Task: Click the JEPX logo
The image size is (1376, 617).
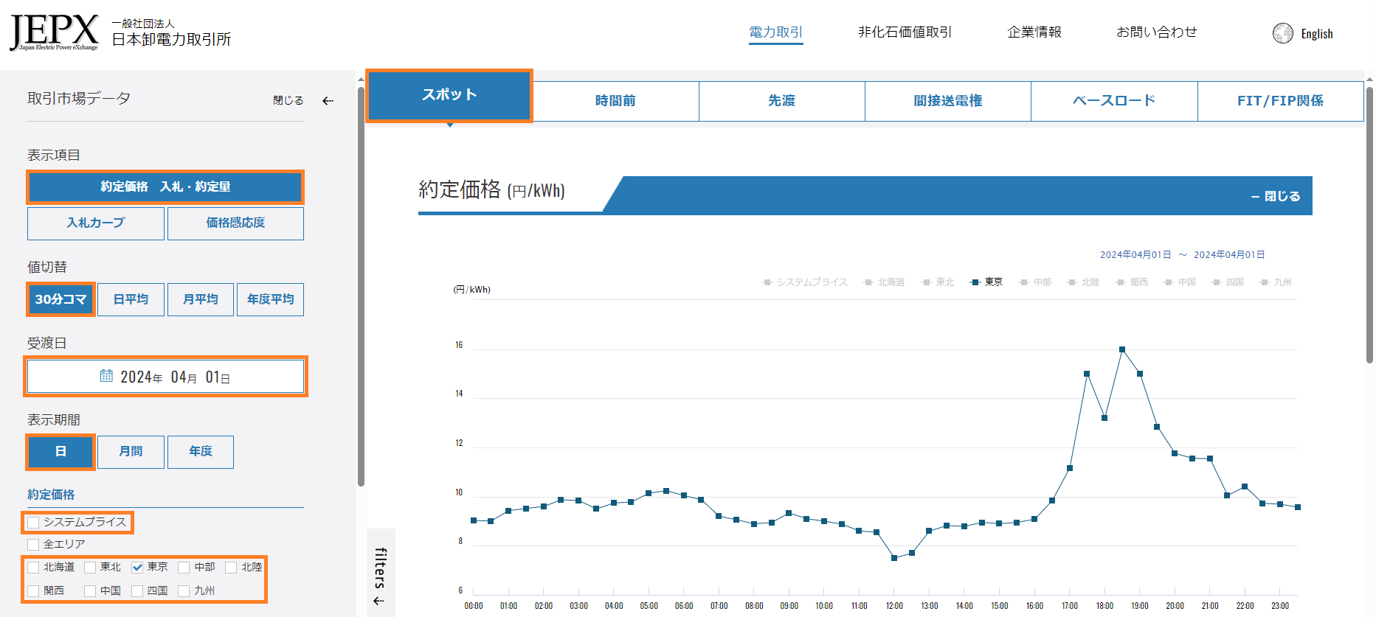Action: pyautogui.click(x=54, y=32)
